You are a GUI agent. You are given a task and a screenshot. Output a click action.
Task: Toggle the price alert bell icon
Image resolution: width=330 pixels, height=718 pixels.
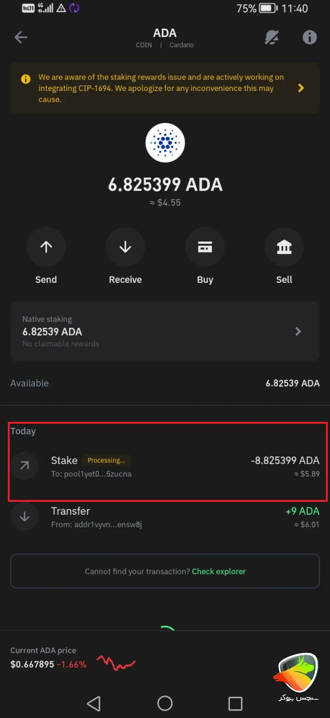tap(272, 37)
